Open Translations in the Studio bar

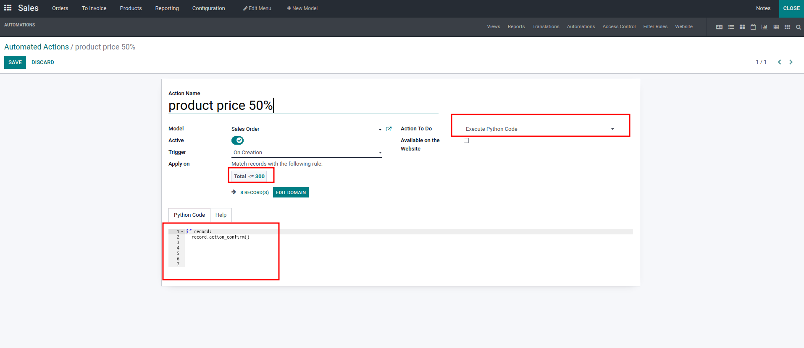pos(546,26)
